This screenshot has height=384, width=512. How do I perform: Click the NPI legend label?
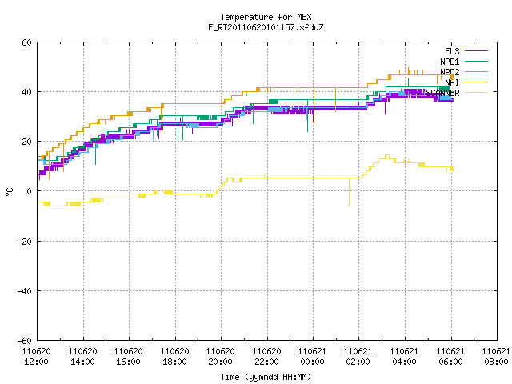(x=452, y=82)
